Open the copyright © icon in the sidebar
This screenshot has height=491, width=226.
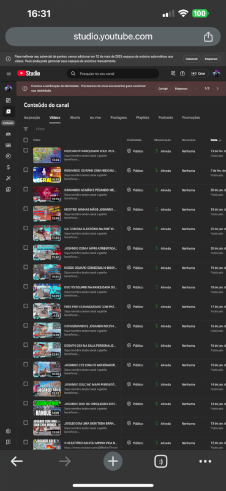click(x=8, y=157)
